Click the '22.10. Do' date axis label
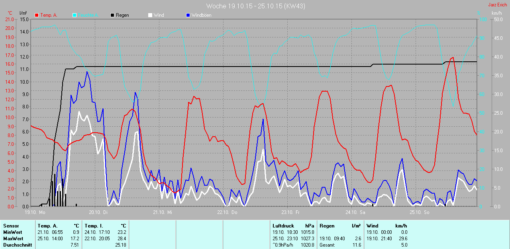Image resolution: width=510 pixels, height=249 pixels. pos(226,212)
